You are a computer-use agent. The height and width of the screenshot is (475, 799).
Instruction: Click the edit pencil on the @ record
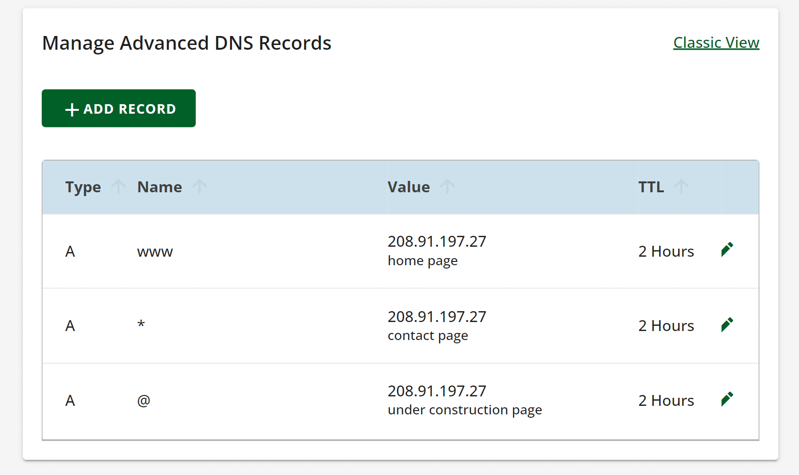[x=727, y=399]
